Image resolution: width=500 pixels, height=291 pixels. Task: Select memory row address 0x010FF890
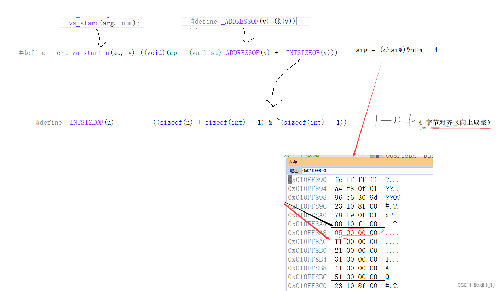point(307,180)
